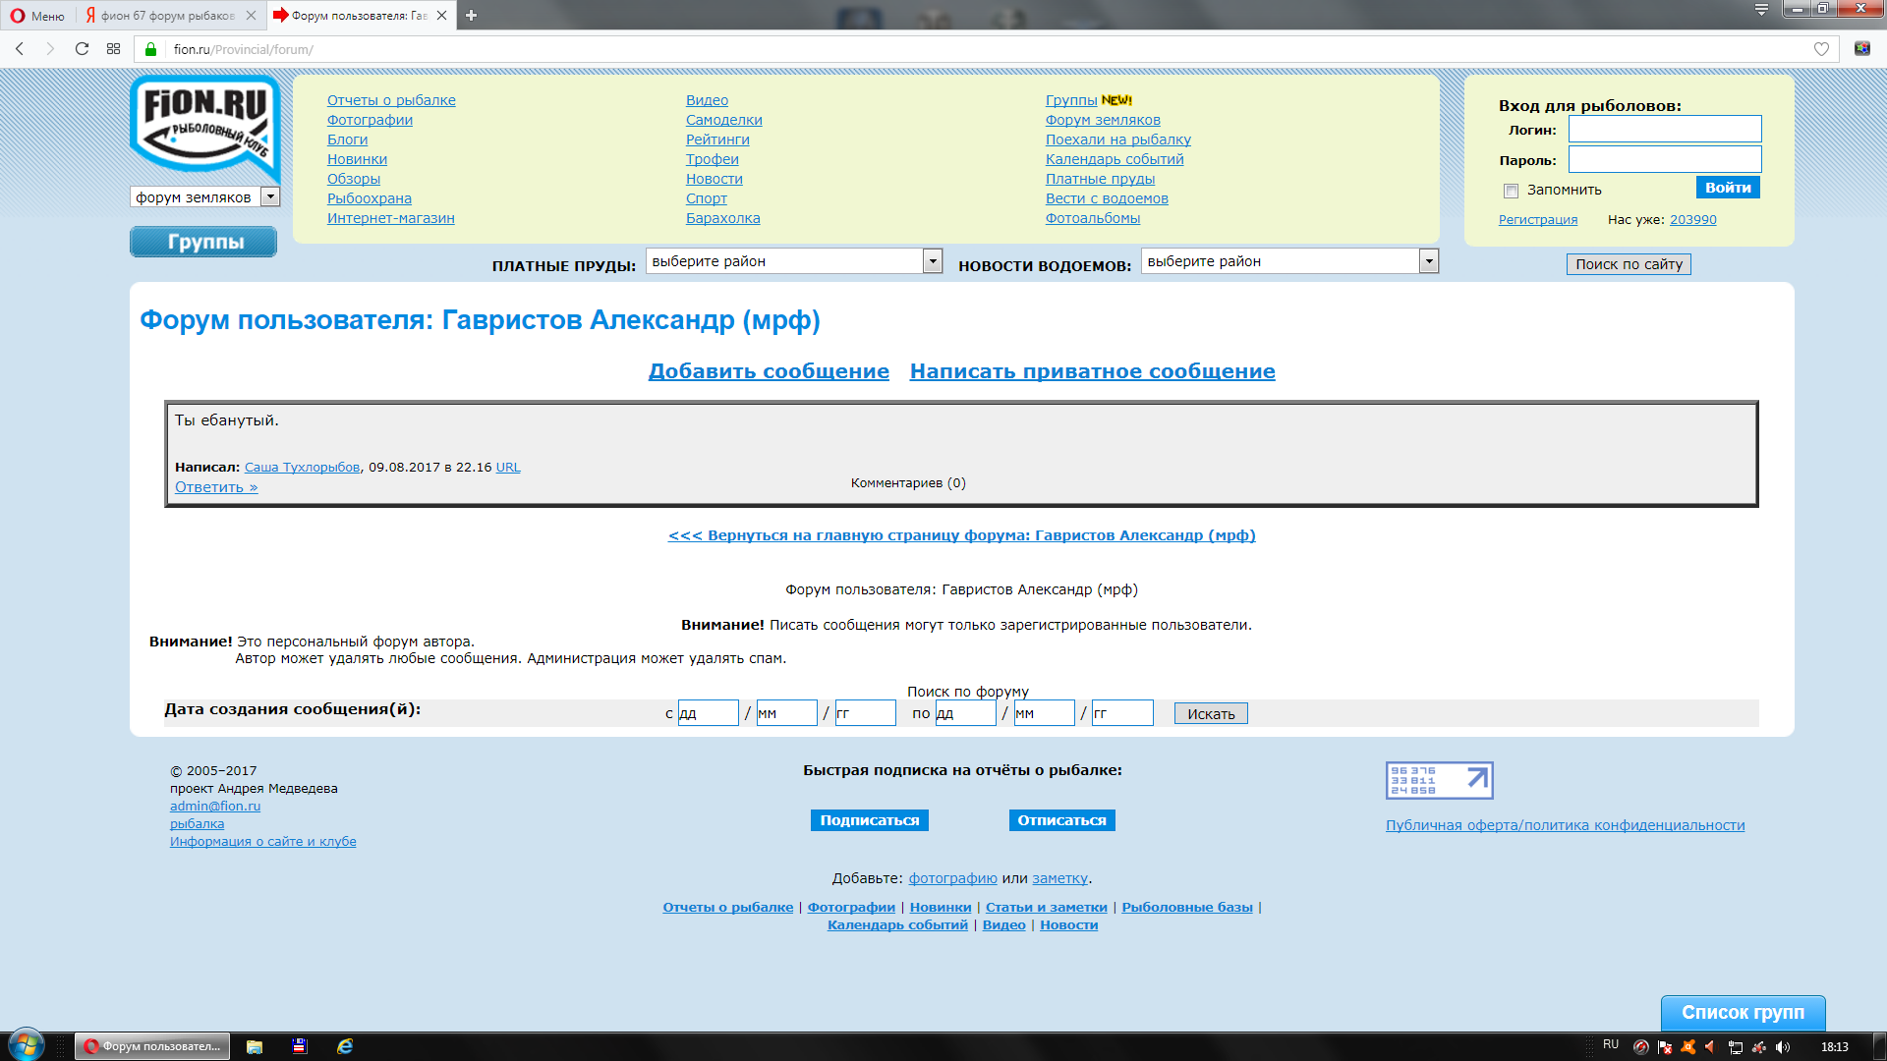Click the end date 'гг' field
The height and width of the screenshot is (1061, 1887).
1122,713
